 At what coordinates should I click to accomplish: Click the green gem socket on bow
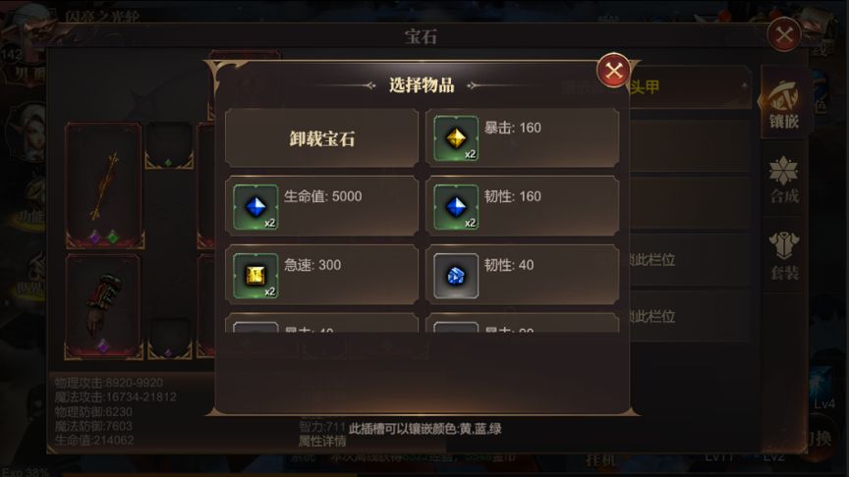click(113, 237)
